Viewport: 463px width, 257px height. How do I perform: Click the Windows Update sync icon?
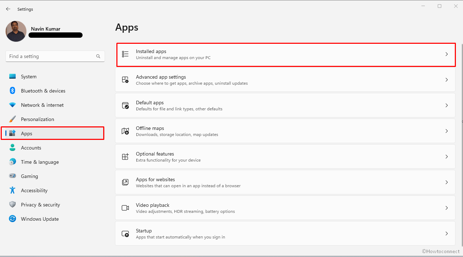click(12, 219)
